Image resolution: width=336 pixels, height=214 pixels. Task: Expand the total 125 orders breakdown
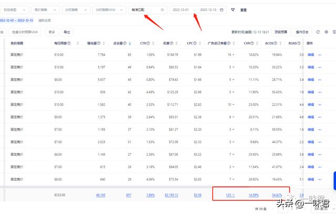coord(233,195)
